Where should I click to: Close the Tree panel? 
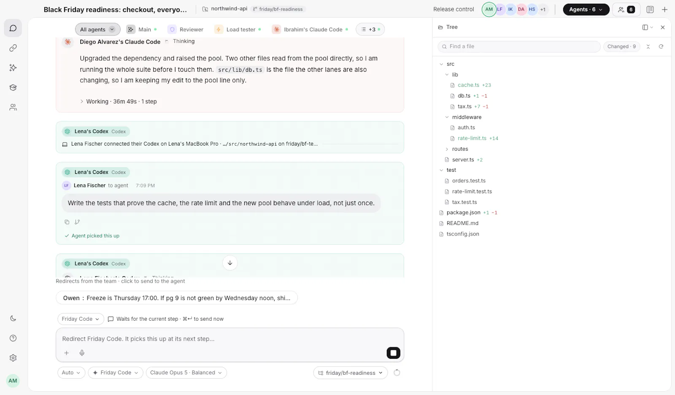pos(663,27)
